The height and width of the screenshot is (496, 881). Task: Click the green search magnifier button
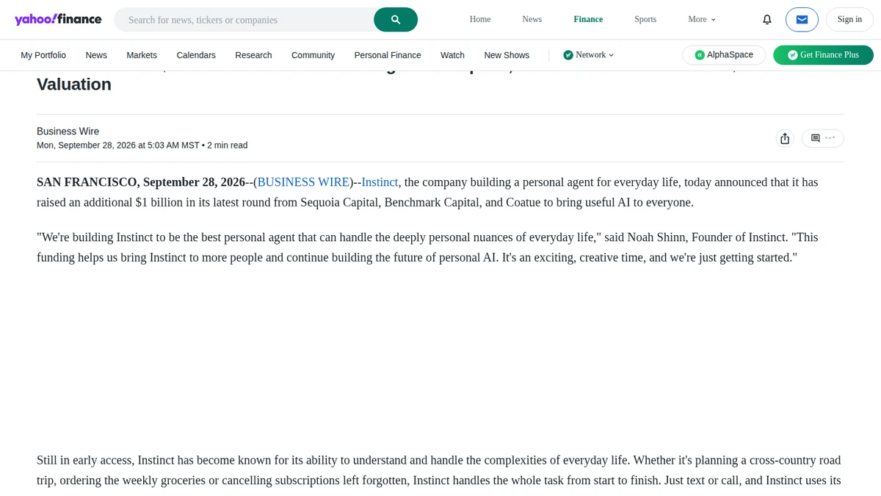[396, 20]
